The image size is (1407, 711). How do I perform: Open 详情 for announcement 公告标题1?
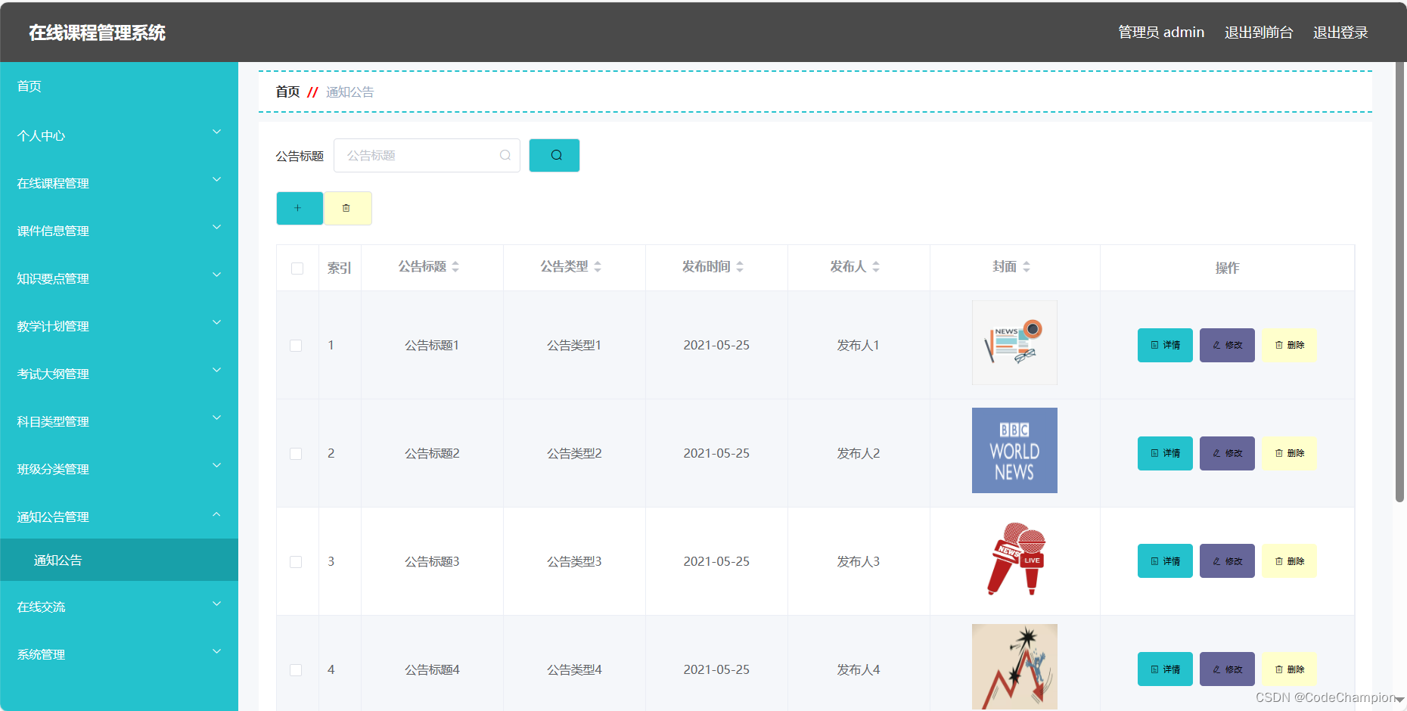point(1164,345)
